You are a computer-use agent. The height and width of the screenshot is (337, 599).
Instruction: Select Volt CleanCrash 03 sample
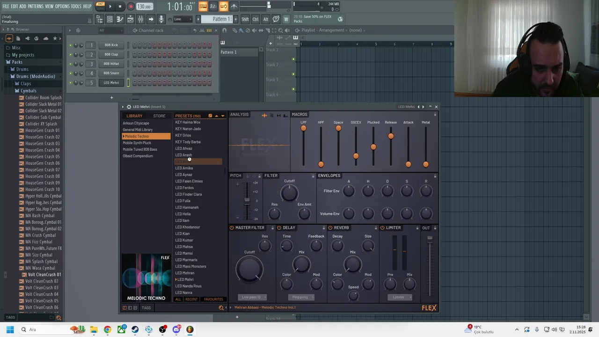point(42,288)
